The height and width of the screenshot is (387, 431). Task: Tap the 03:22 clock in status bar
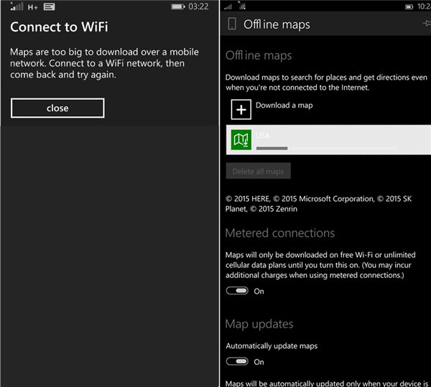(198, 6)
